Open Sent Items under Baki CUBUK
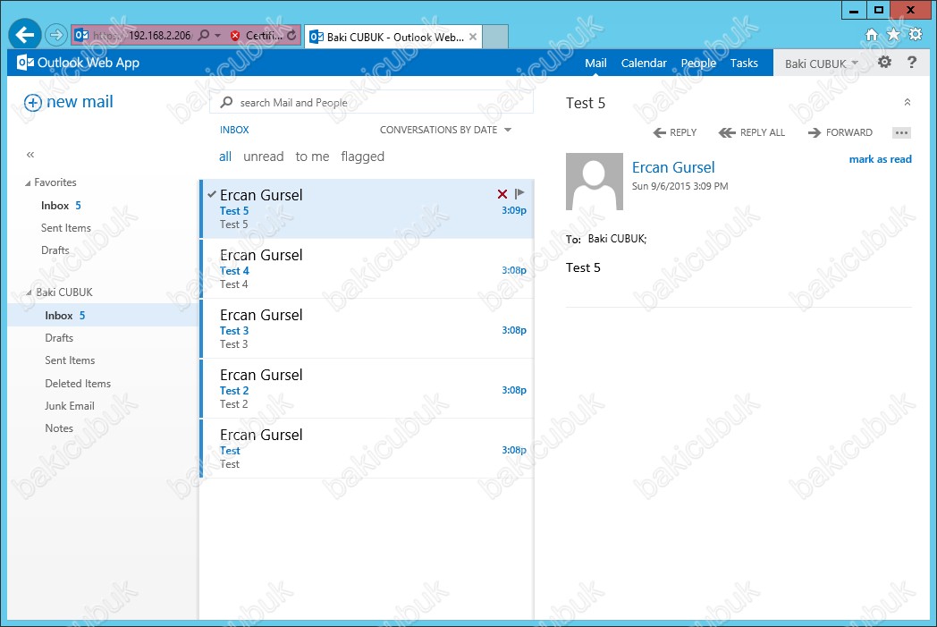 (x=70, y=360)
